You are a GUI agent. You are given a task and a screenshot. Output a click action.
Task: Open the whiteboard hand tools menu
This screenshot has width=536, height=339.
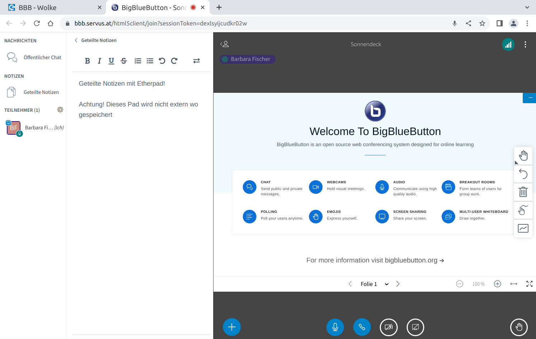pyautogui.click(x=523, y=156)
